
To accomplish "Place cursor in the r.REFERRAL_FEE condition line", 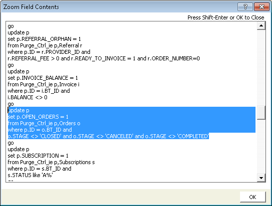I will pyautogui.click(x=103, y=58).
